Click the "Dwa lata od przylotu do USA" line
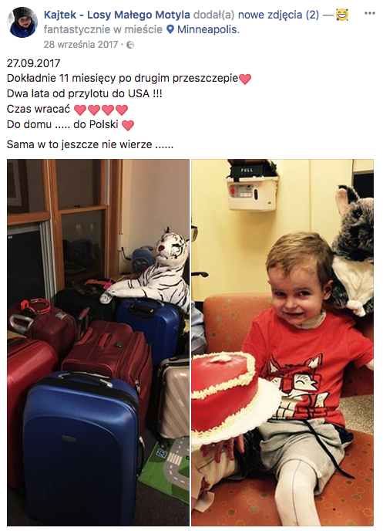This screenshot has width=383, height=531. (x=85, y=93)
